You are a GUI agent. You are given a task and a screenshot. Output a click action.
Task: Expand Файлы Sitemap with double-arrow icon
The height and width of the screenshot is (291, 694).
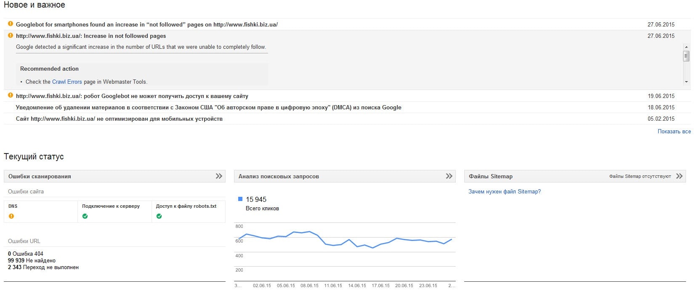click(679, 176)
